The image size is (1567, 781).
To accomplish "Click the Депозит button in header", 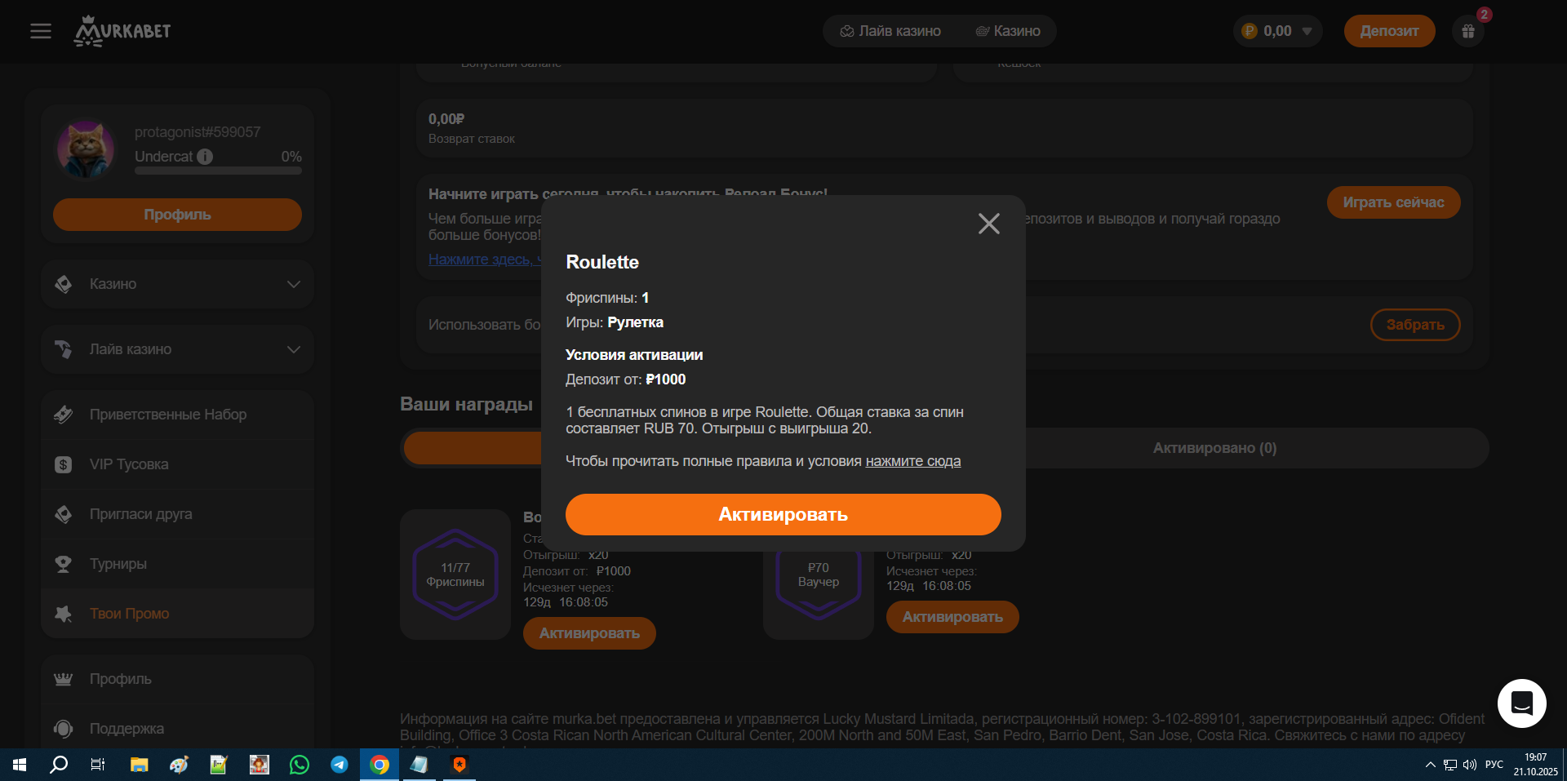I will coord(1388,31).
